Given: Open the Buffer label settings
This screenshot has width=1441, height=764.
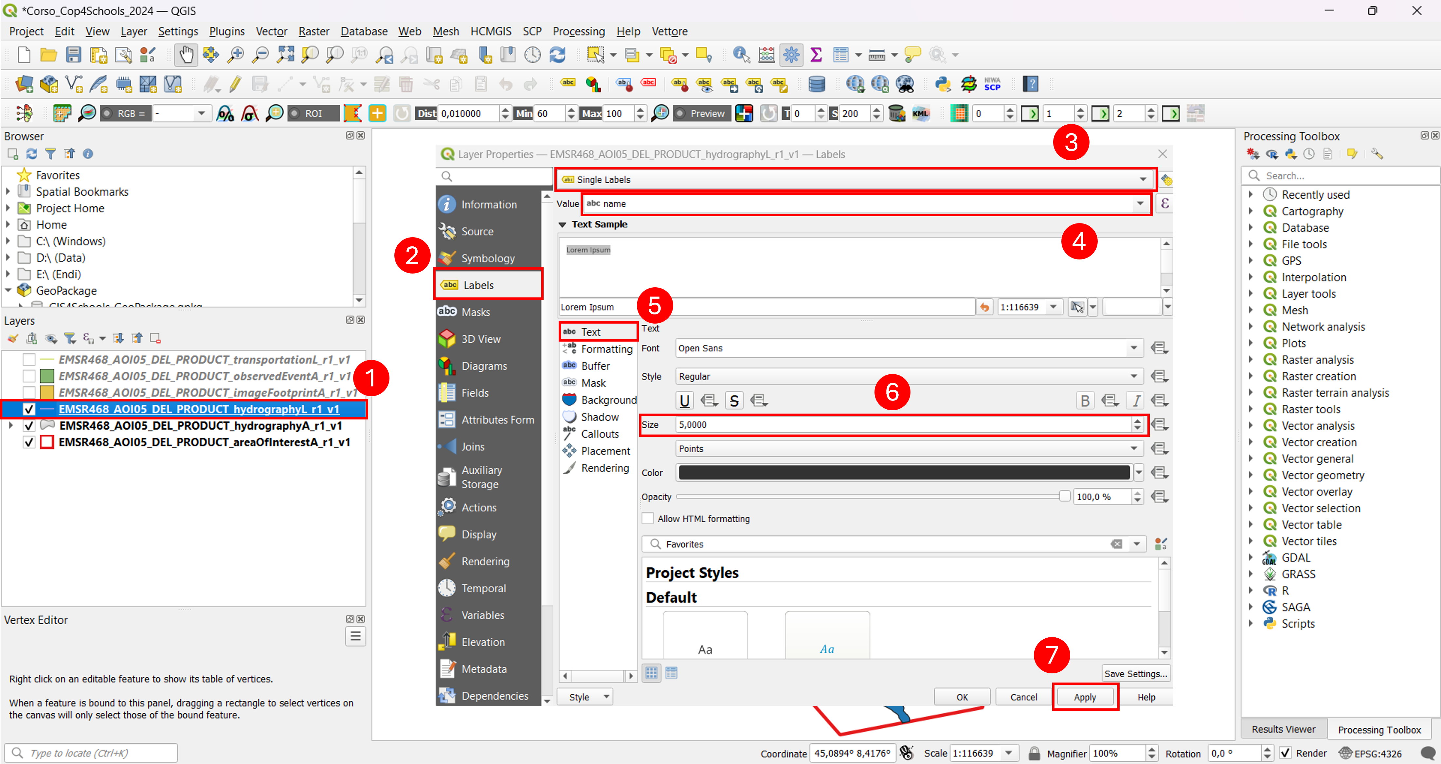Looking at the screenshot, I should click(595, 366).
